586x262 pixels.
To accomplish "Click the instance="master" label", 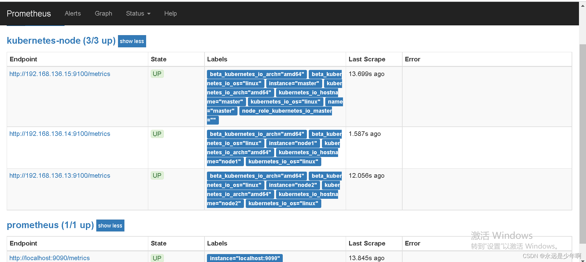I will click(294, 83).
